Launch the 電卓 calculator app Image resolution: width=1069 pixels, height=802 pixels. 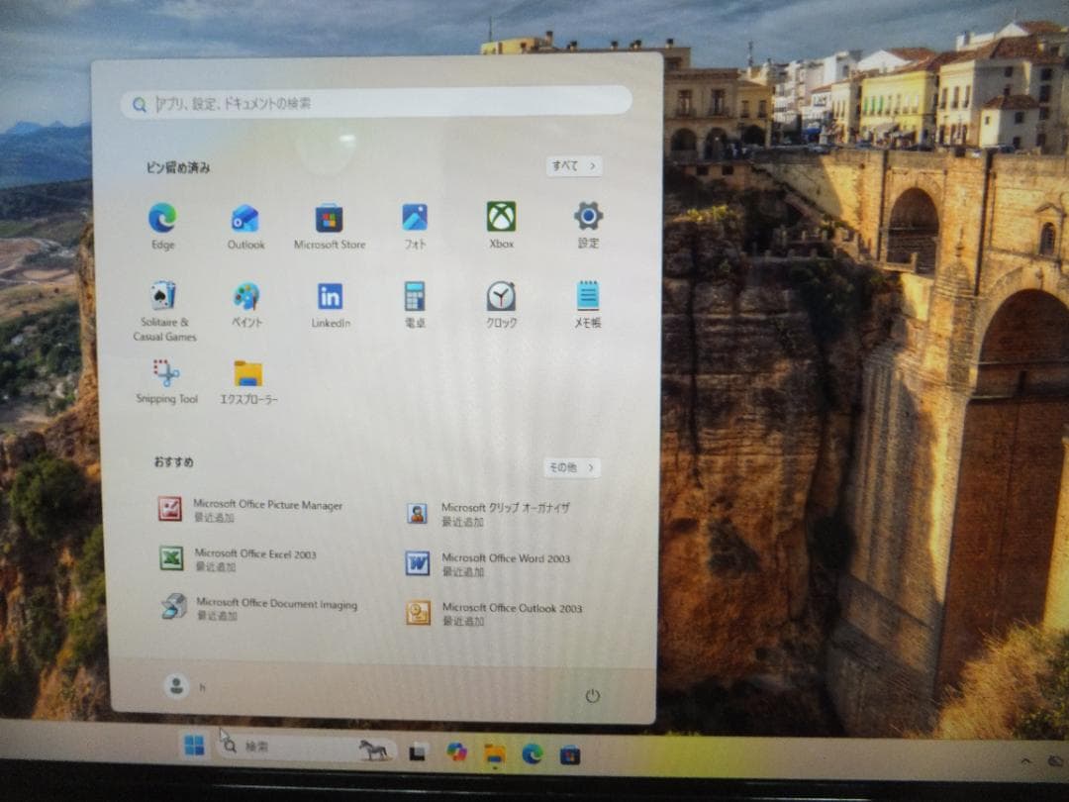[x=414, y=299]
